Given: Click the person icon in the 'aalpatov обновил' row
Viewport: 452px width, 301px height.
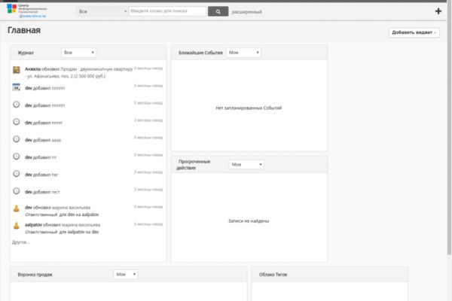Looking at the screenshot, I should (x=17, y=226).
